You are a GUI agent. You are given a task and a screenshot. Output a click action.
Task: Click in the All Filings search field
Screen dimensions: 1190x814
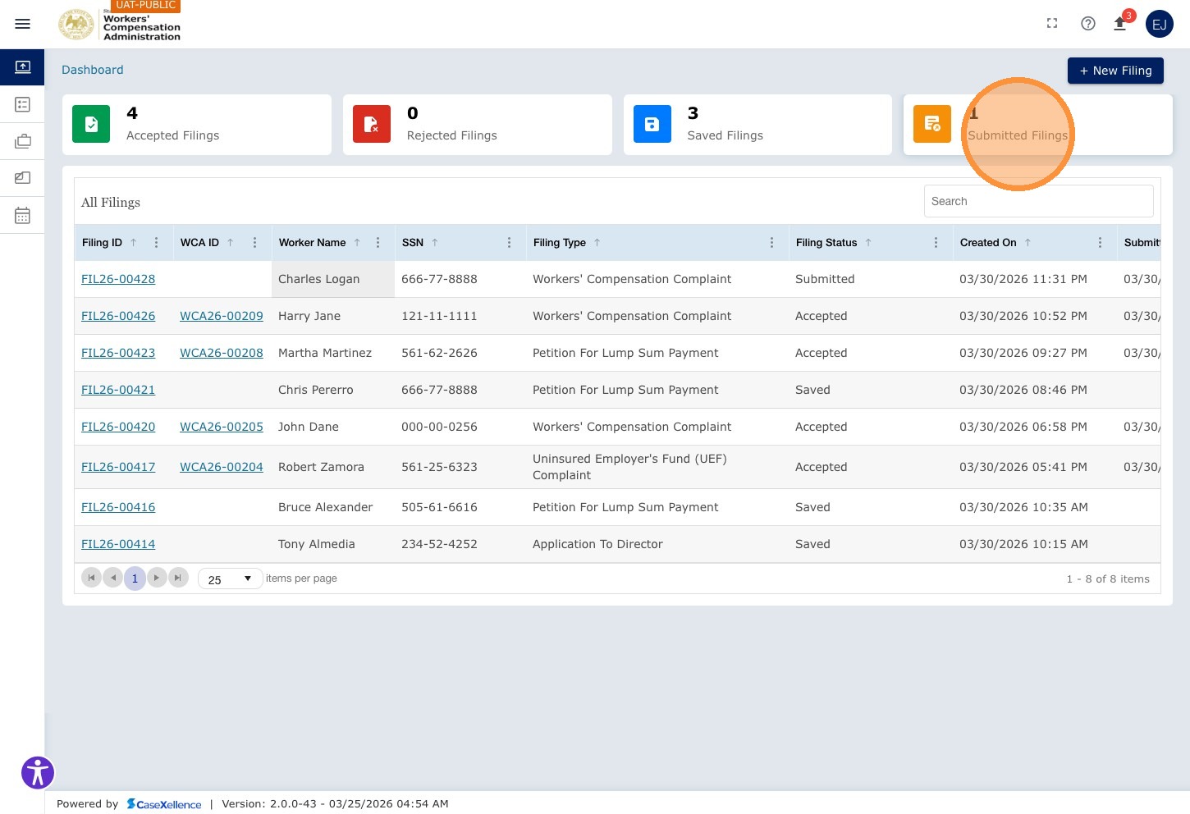[x=1038, y=201]
